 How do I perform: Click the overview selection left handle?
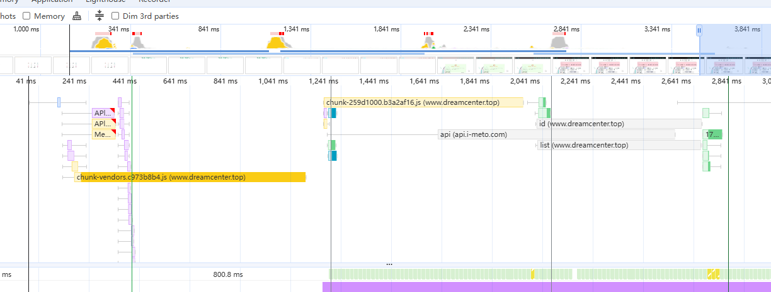click(699, 30)
